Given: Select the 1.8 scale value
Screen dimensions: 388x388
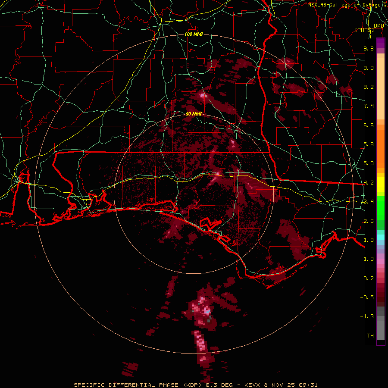Looking at the screenshot, I should (369, 240).
